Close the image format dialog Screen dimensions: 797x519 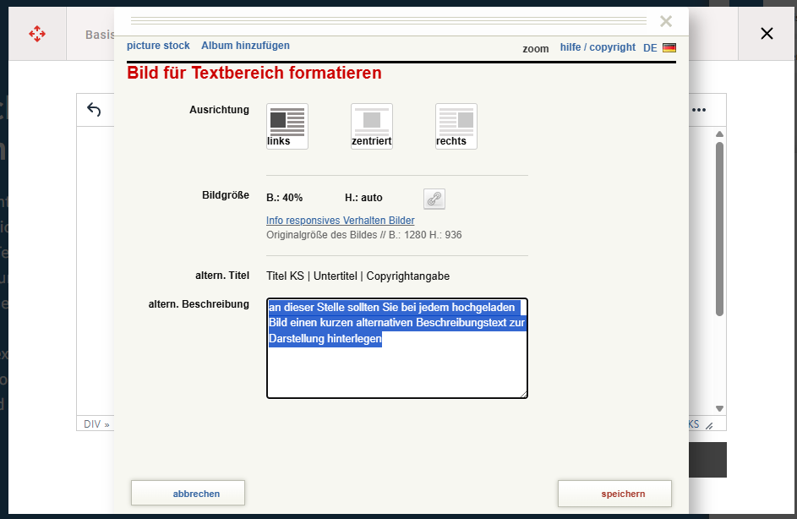666,21
